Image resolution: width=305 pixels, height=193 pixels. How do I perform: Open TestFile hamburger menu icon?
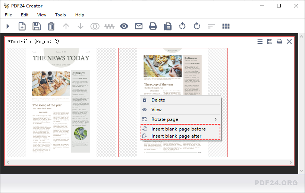point(260,42)
